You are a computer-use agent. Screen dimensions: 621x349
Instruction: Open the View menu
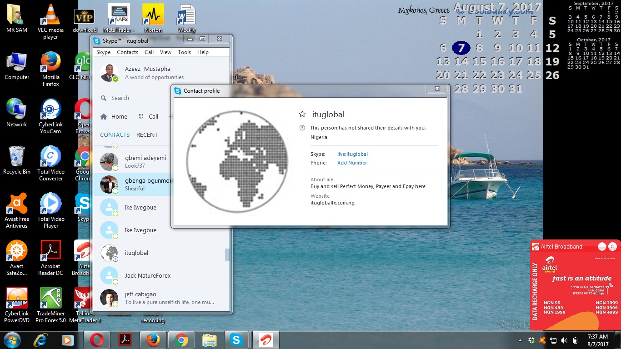click(165, 52)
